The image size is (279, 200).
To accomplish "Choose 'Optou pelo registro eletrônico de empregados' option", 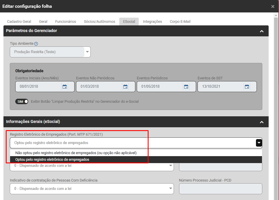I will [52, 160].
